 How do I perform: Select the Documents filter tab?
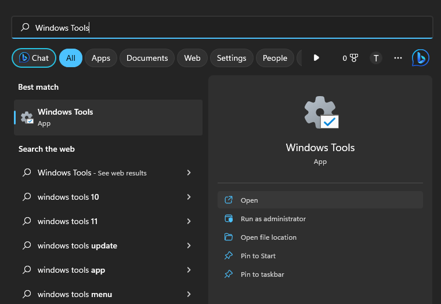pyautogui.click(x=147, y=58)
